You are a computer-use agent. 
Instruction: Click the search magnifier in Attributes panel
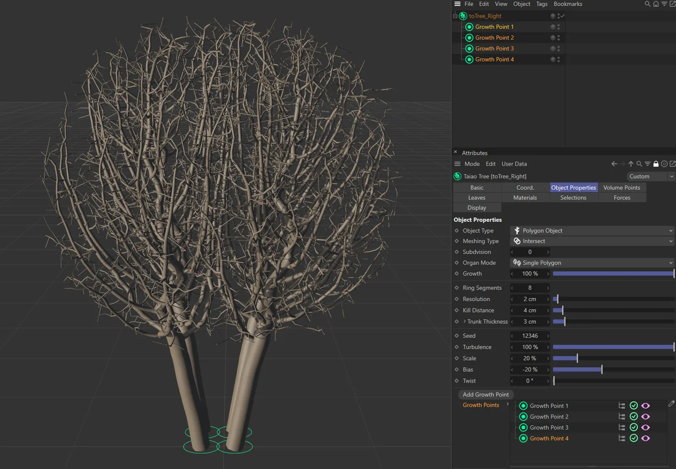(x=639, y=164)
